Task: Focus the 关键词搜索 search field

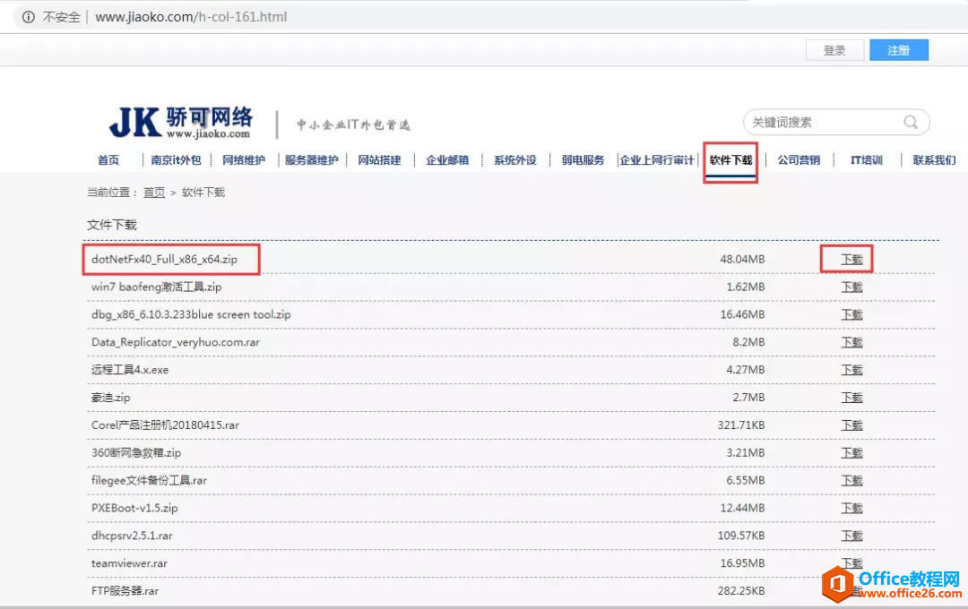Action: pos(836,122)
